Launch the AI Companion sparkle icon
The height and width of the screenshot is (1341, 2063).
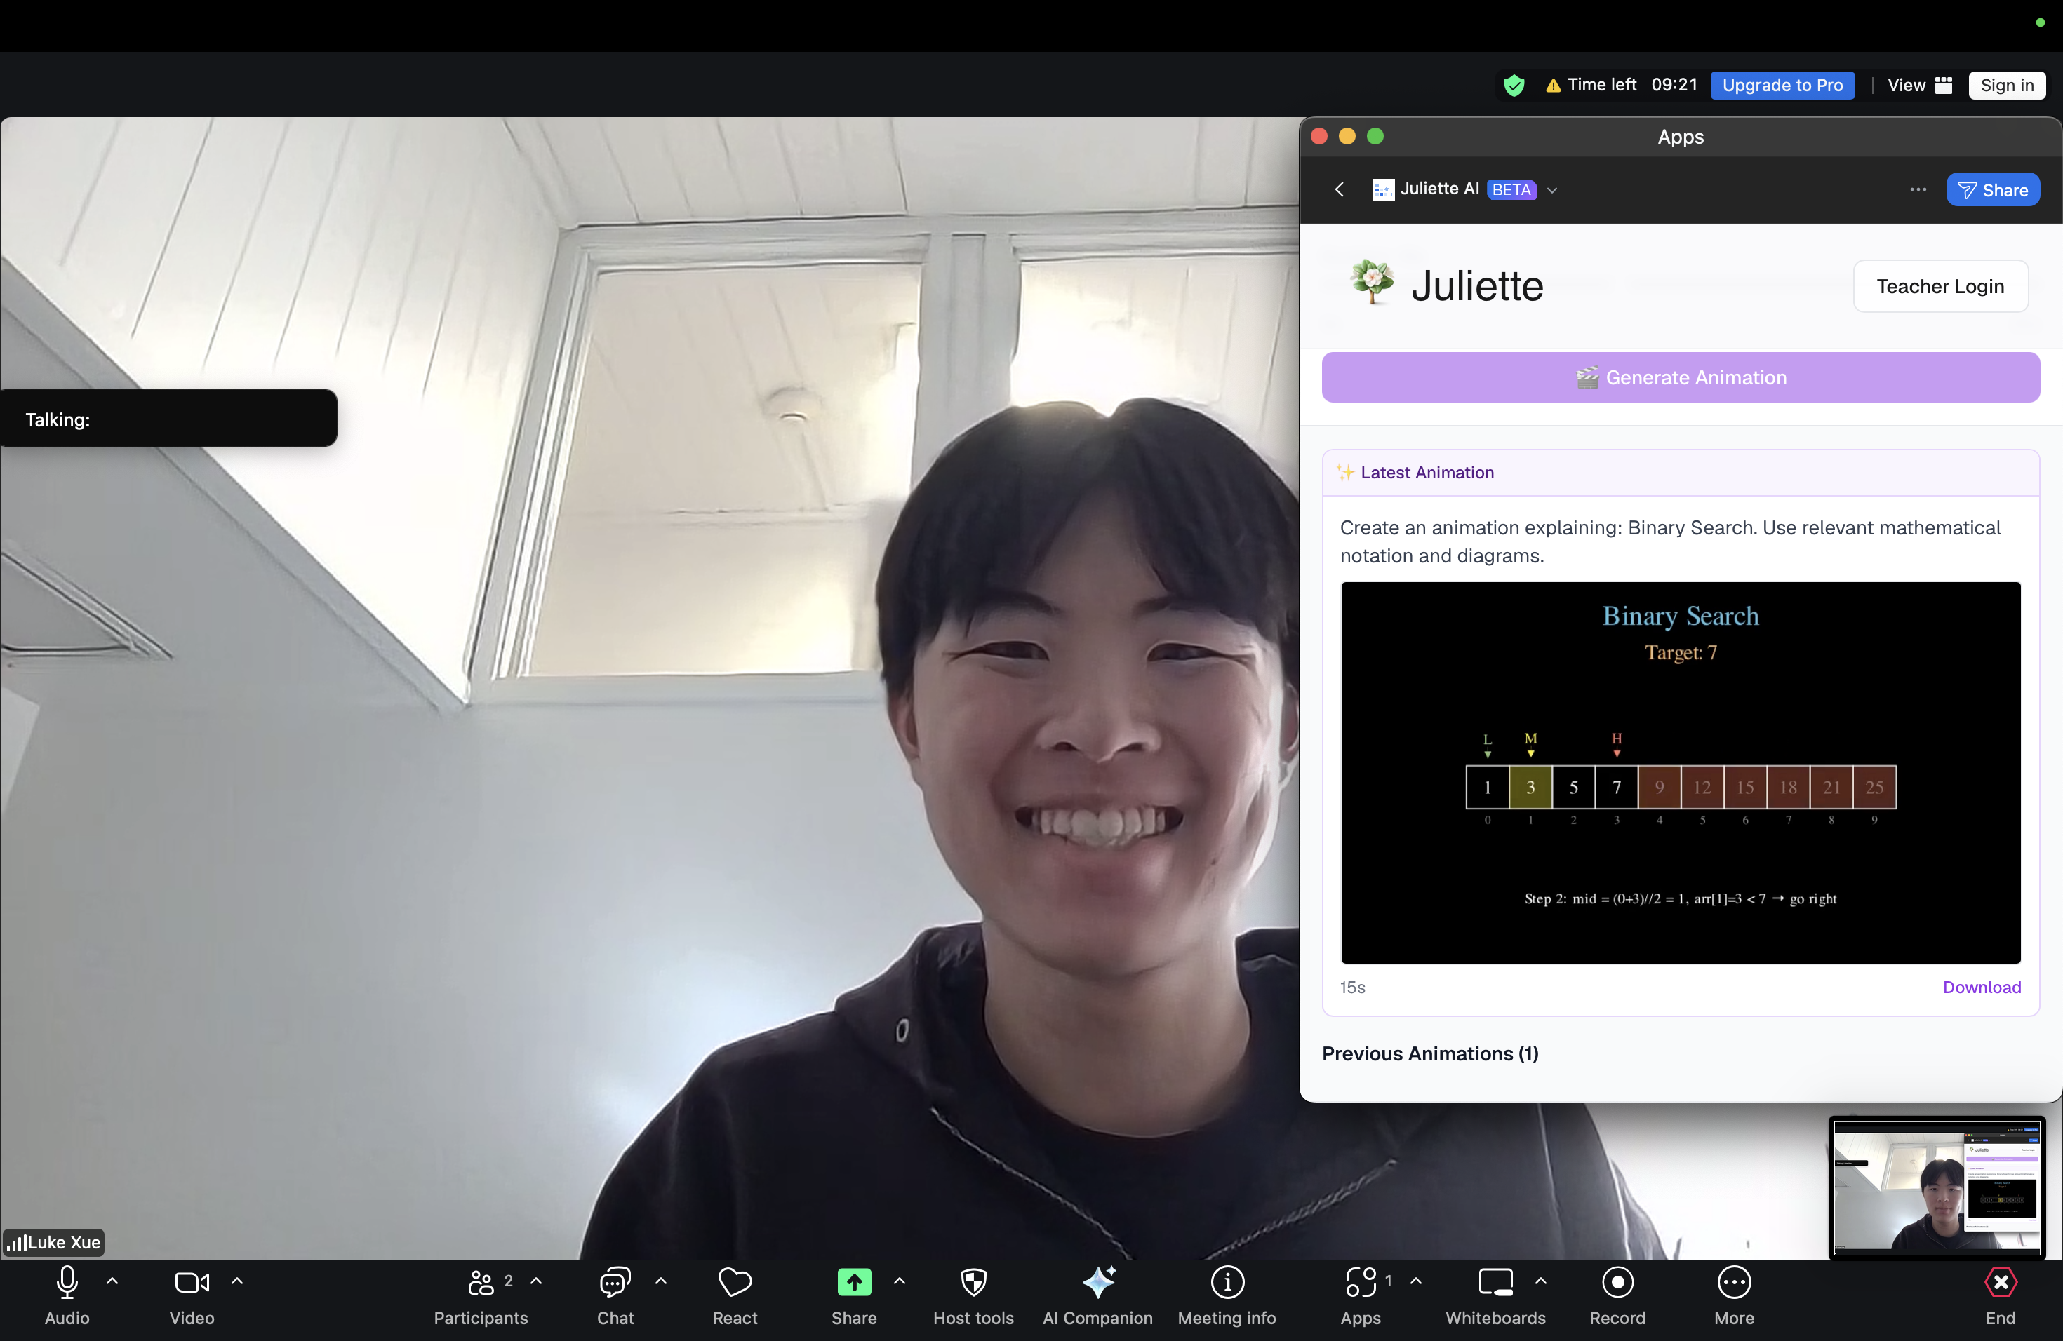coord(1097,1283)
